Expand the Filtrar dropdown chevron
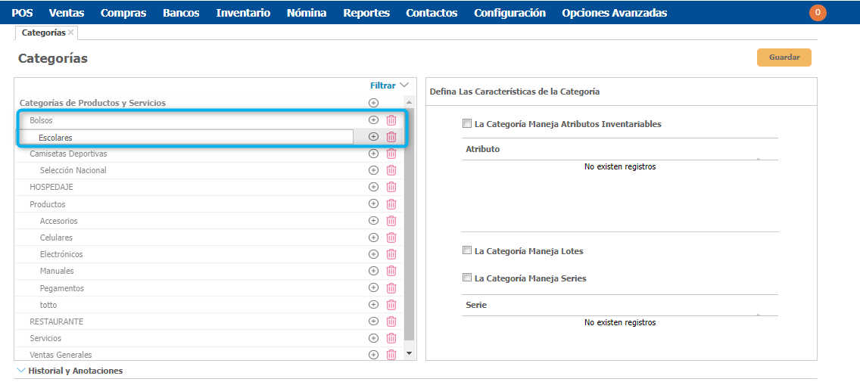Screen dimensions: 860x382 [404, 85]
